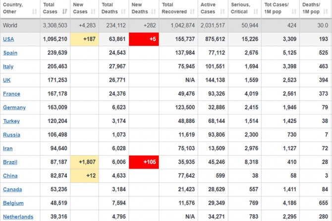Viewport: 332px width, 221px height.
Task: Sort by Tot Cases/1M pop arrows
Action: 294,11
